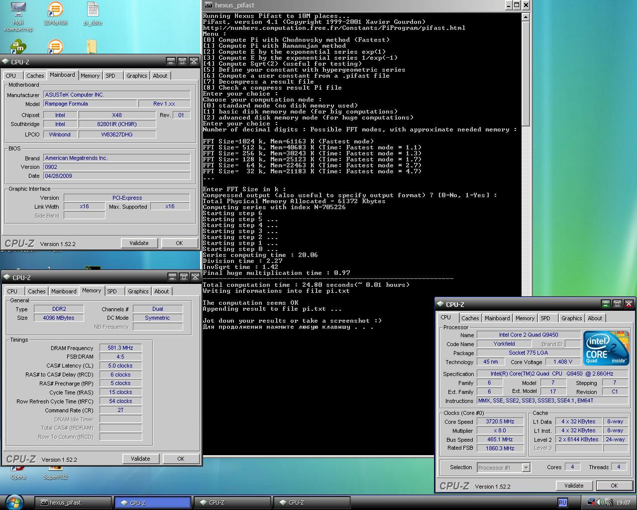Click the Rated FSB 1860.3 MHz value
The image size is (637, 510).
(500, 448)
